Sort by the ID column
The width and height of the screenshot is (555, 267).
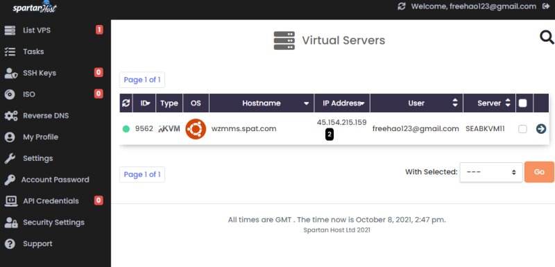click(x=144, y=103)
